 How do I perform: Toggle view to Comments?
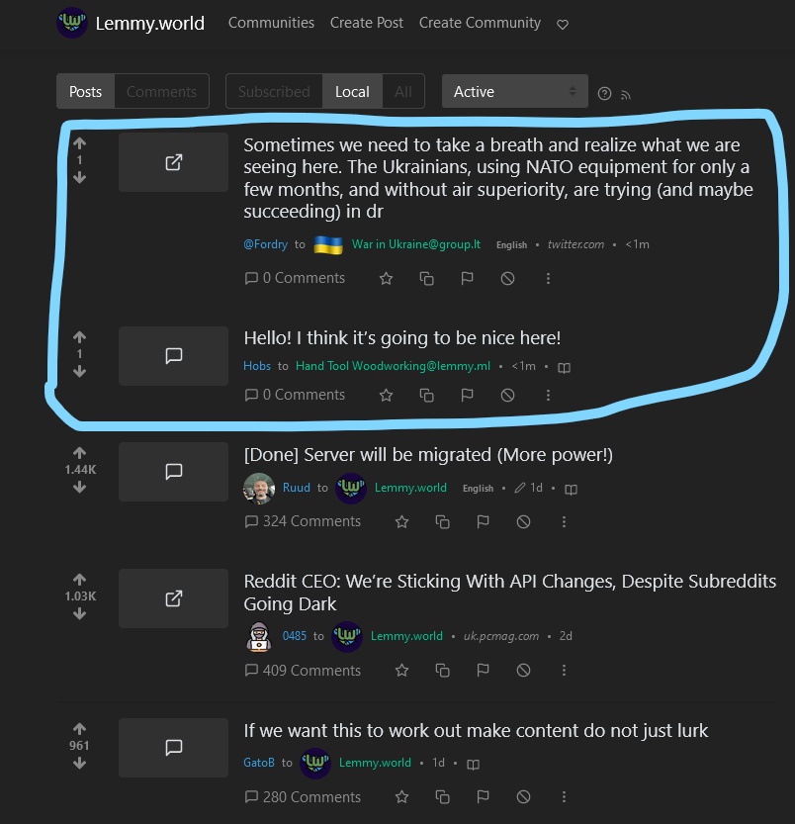[x=161, y=91]
